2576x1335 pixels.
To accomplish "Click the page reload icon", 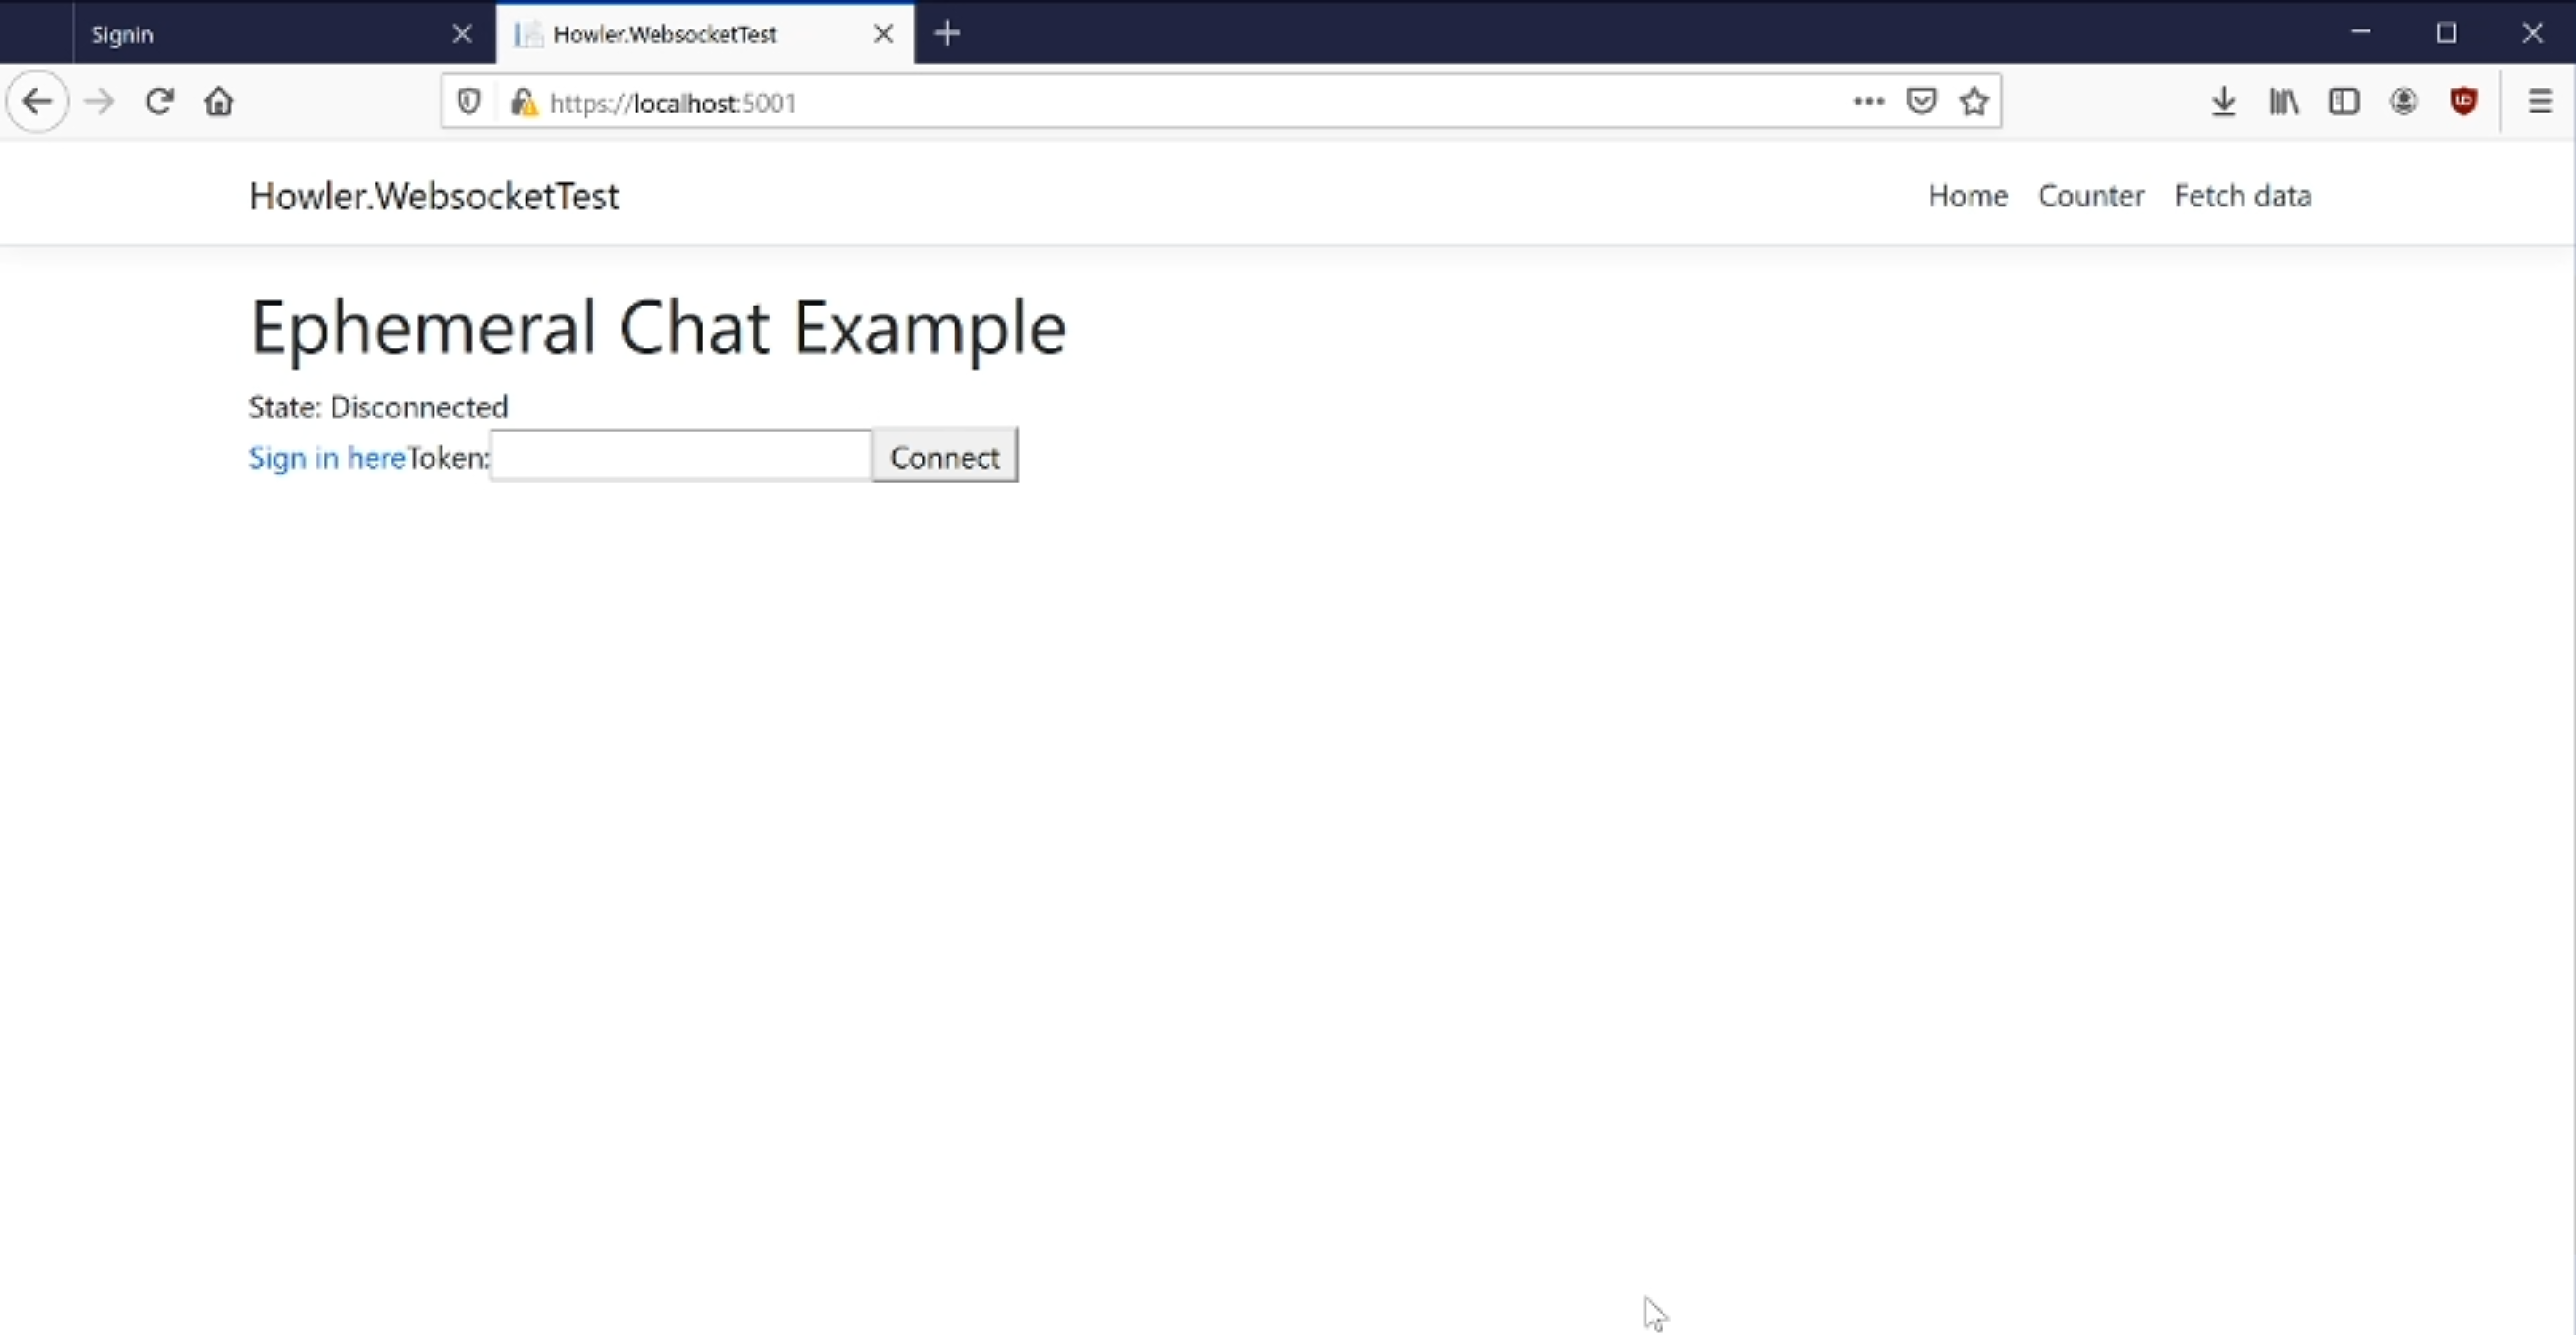I will (158, 102).
